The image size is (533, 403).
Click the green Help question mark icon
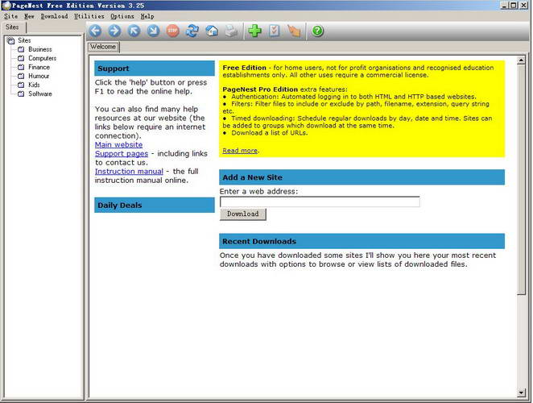coord(317,31)
